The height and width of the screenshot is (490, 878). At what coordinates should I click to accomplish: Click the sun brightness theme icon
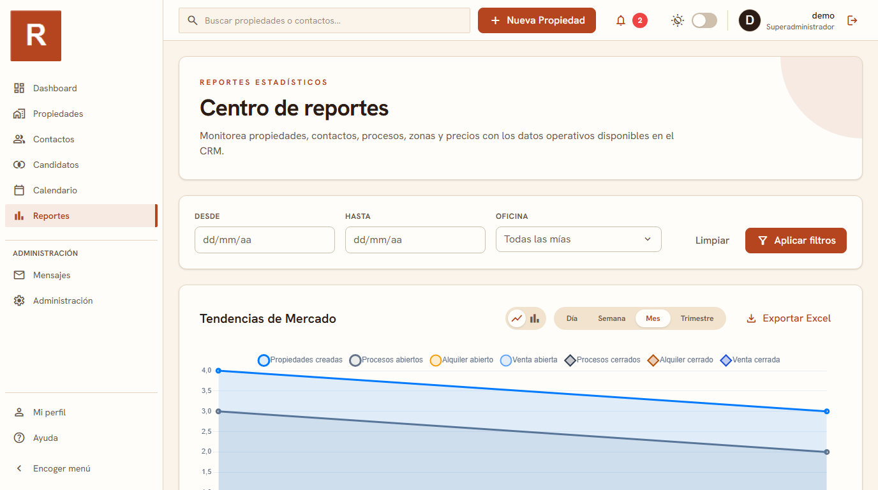pos(678,20)
